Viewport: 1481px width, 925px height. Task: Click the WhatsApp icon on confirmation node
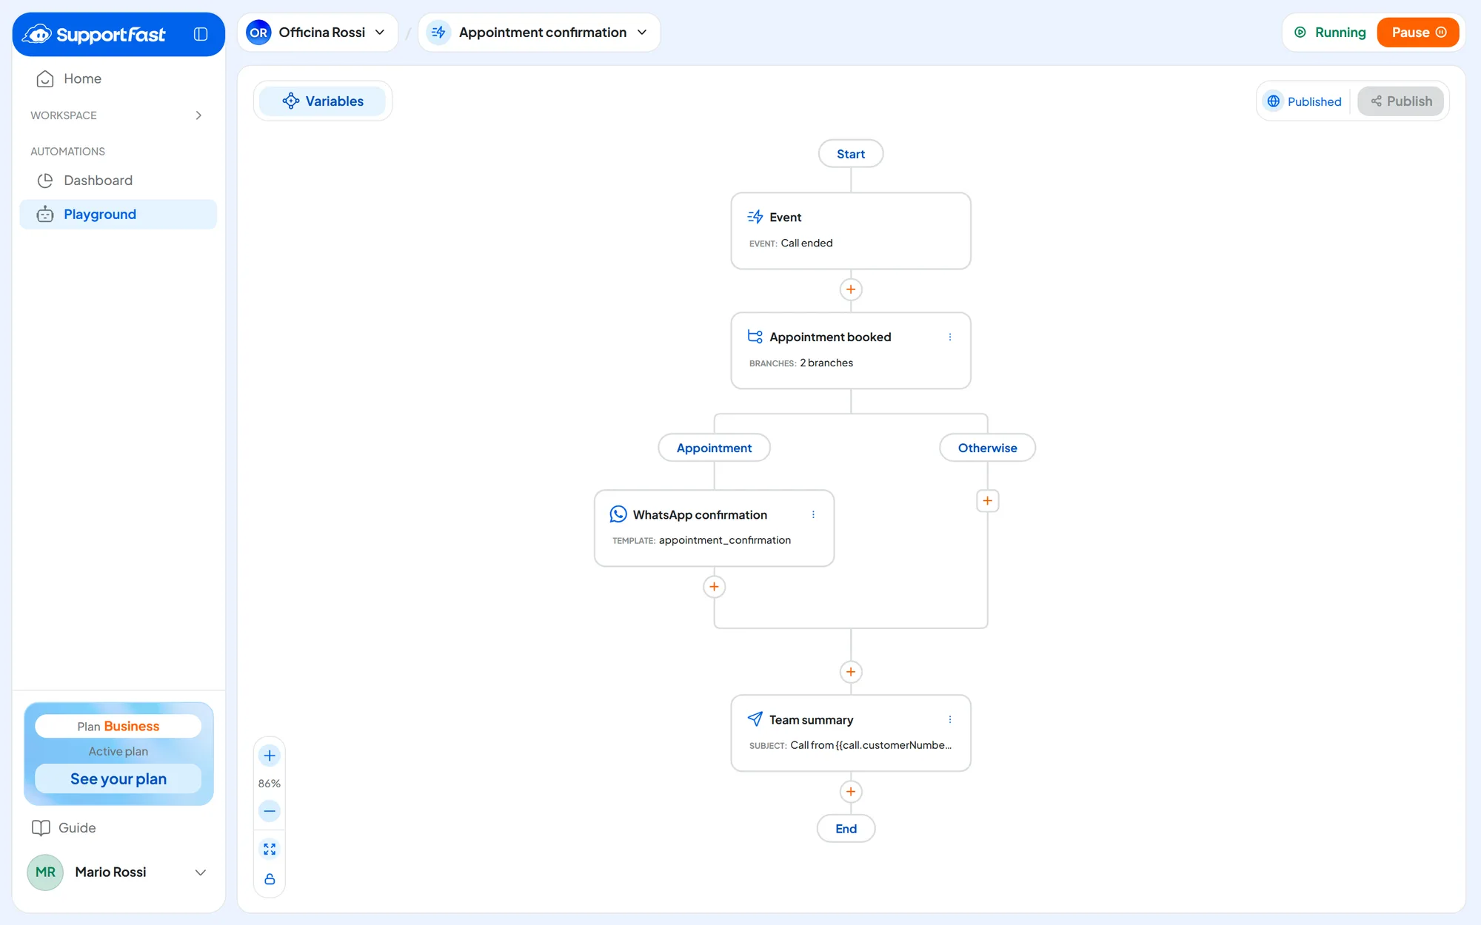click(x=618, y=514)
